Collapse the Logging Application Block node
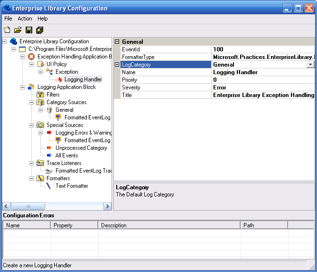This screenshot has height=272, width=317. click(x=23, y=87)
